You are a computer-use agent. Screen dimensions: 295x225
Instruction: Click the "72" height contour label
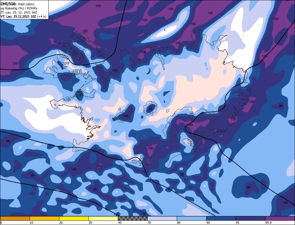point(185,130)
